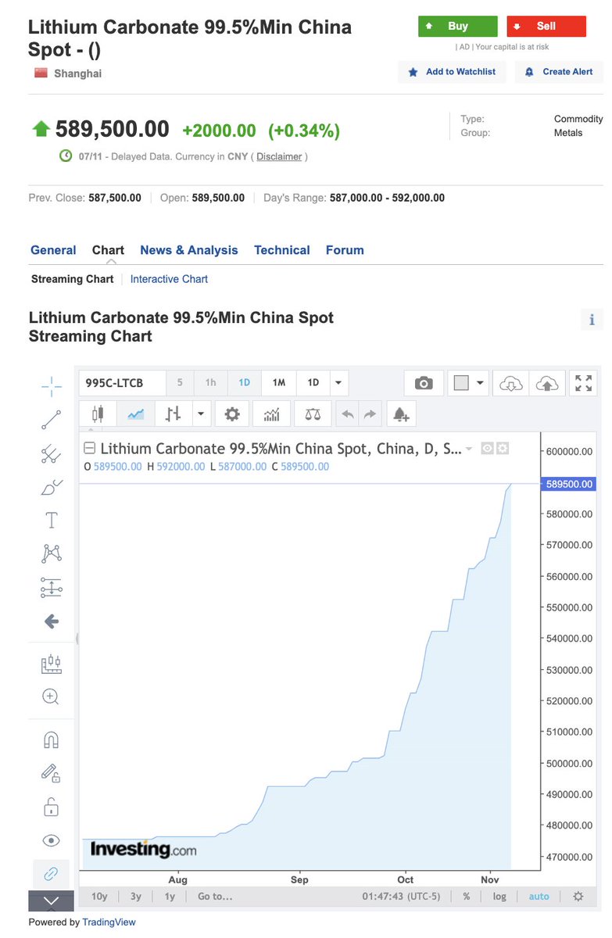Screen dimensions: 612x938
Task: Open the Technical tab
Action: (x=282, y=250)
